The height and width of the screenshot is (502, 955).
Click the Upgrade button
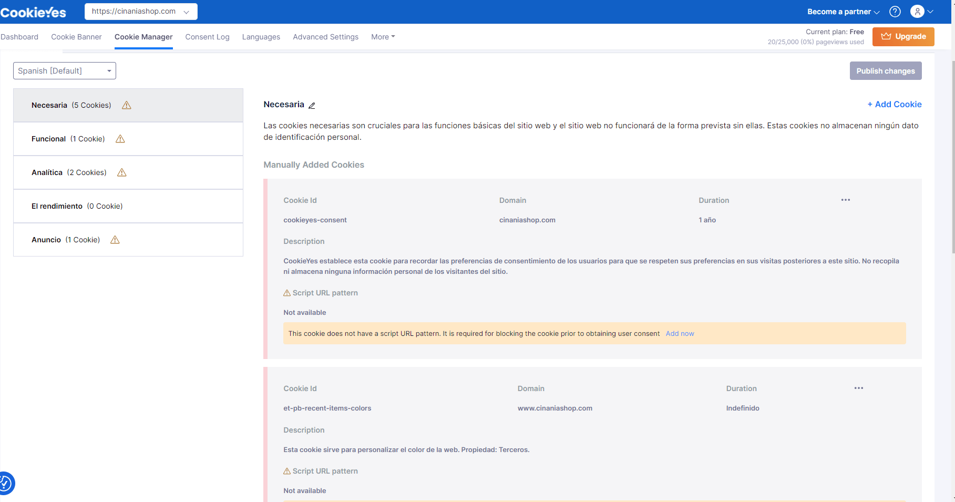click(903, 37)
